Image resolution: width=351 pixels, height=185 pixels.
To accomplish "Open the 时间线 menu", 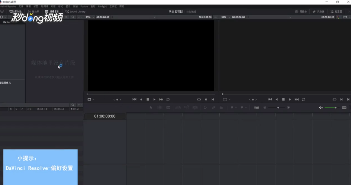I will (44, 6).
